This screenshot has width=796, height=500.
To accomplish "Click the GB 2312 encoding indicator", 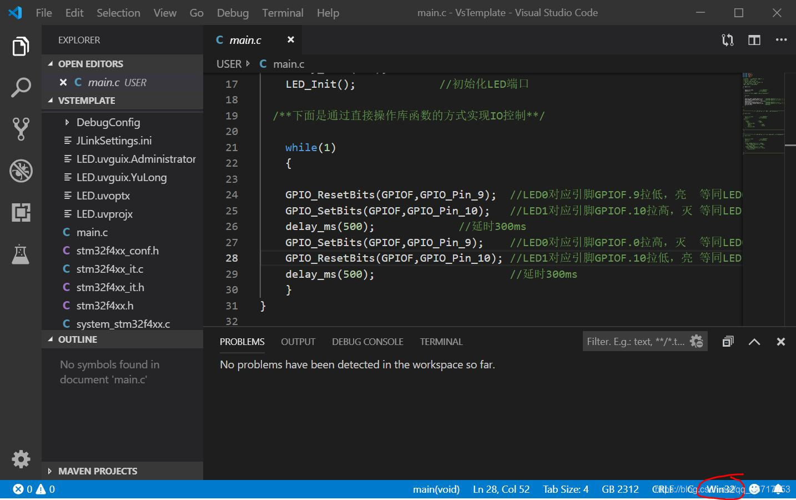I will tap(620, 489).
